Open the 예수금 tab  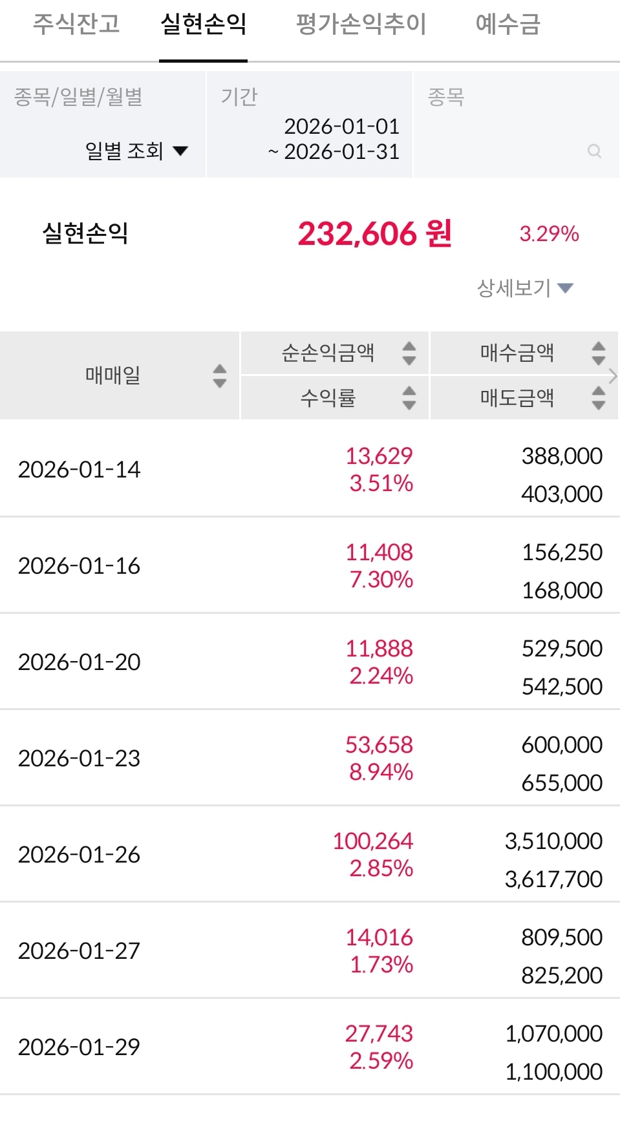click(508, 25)
